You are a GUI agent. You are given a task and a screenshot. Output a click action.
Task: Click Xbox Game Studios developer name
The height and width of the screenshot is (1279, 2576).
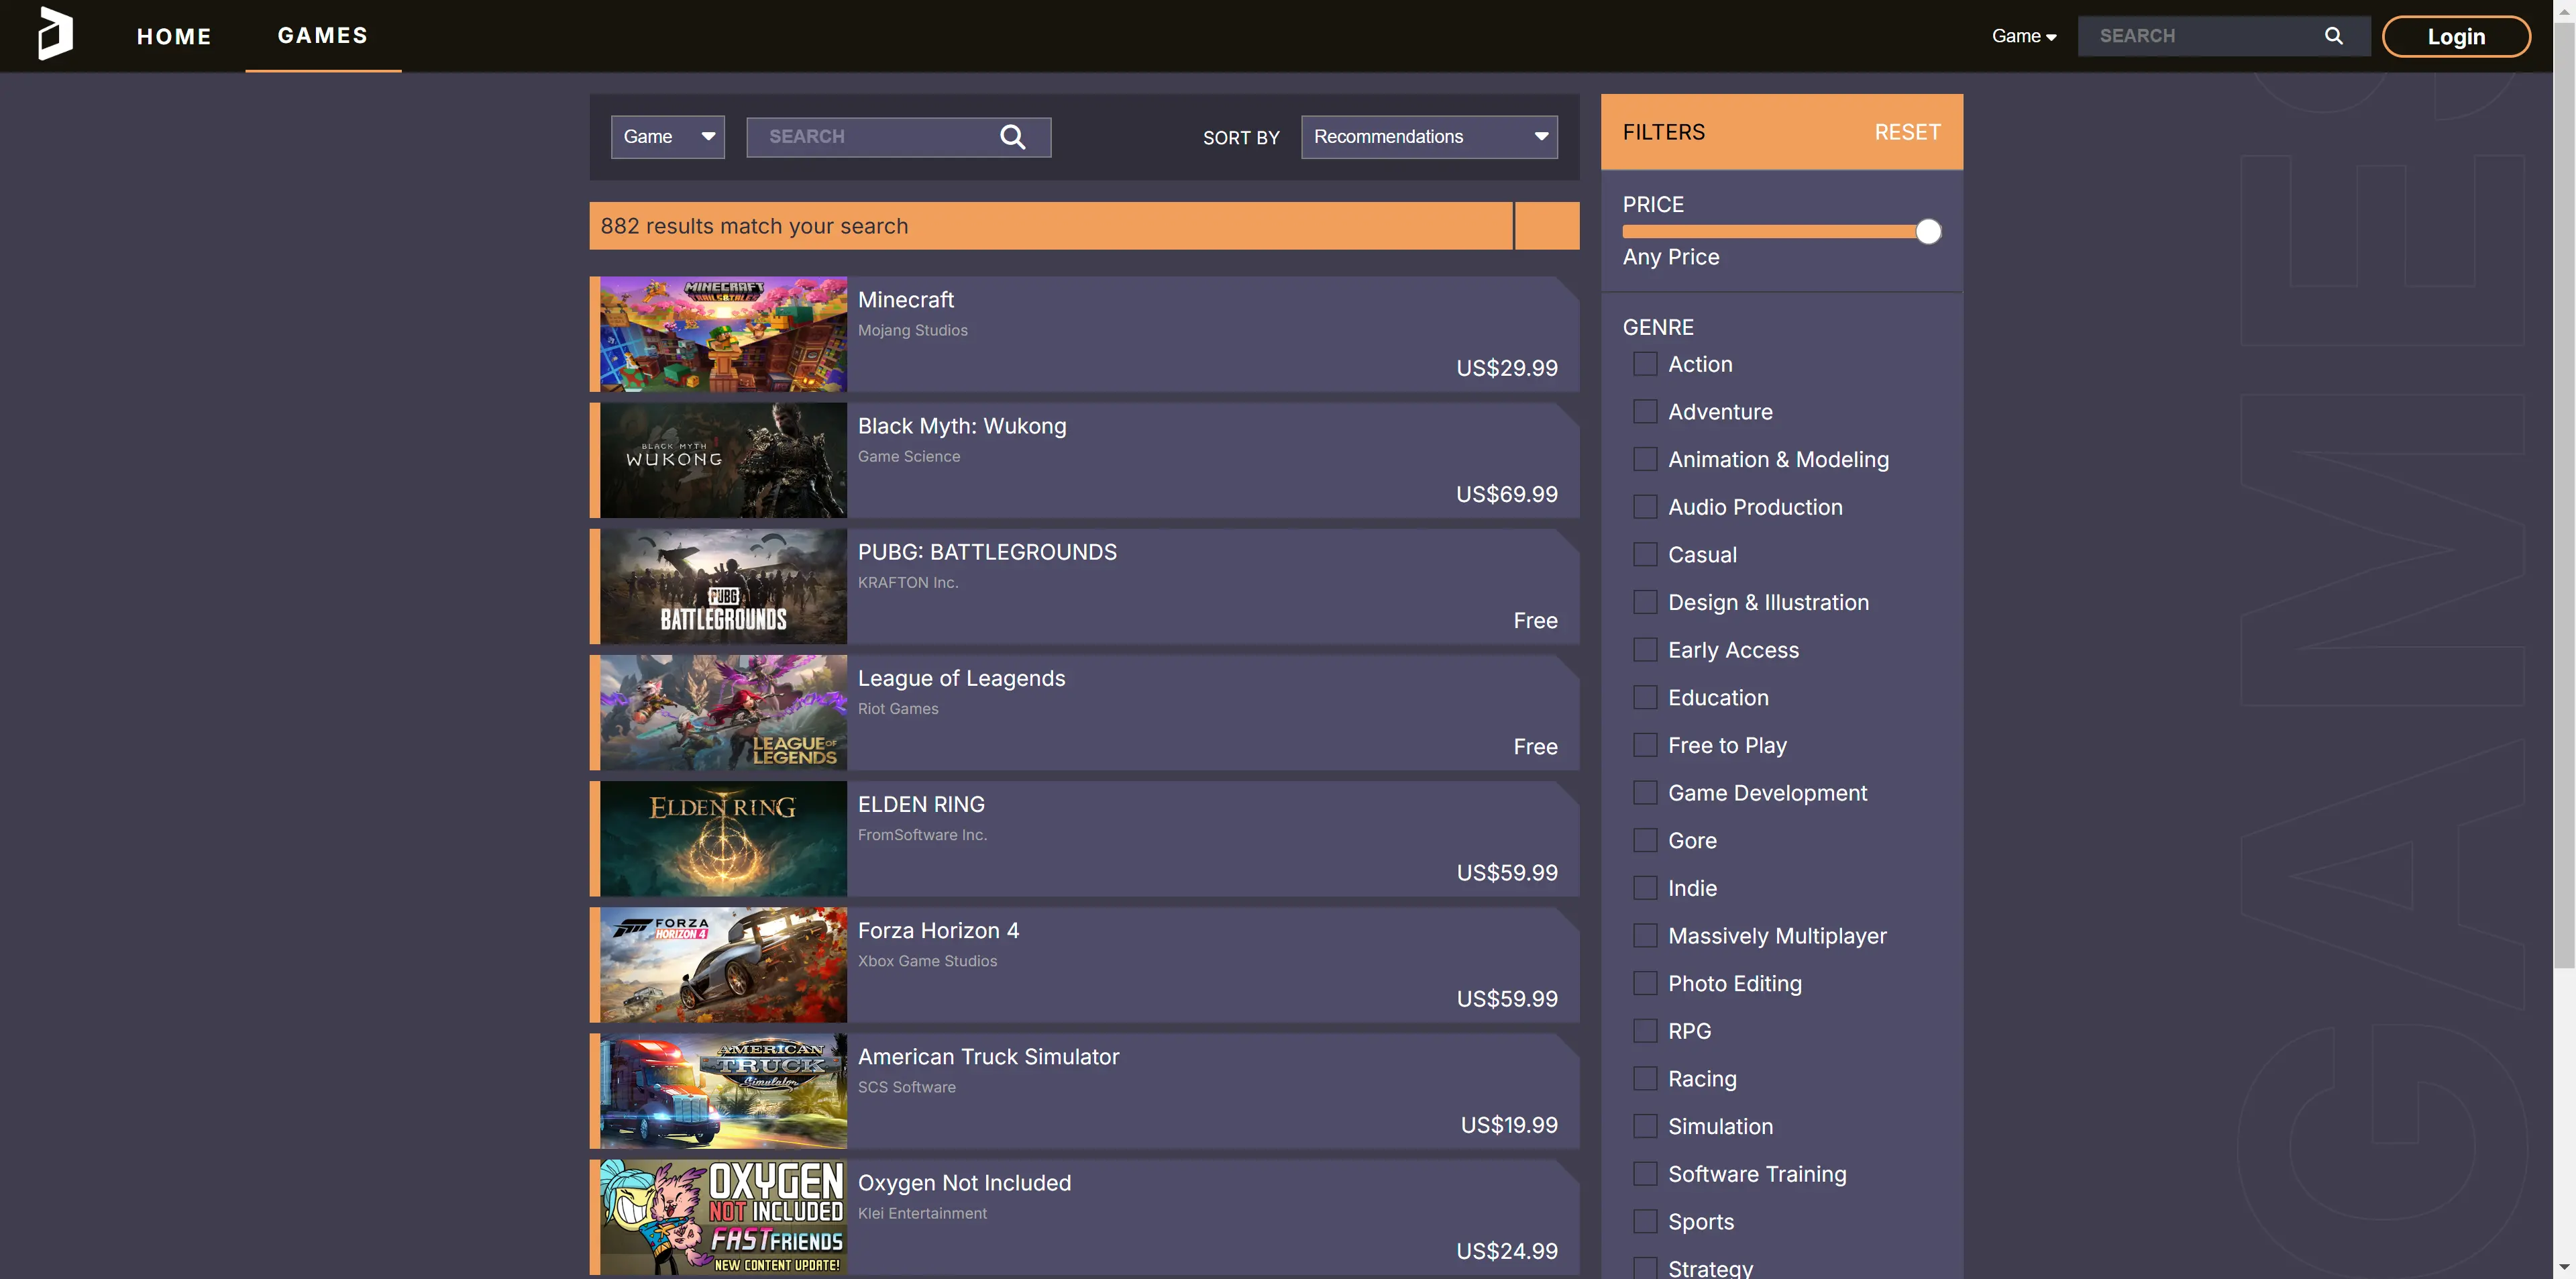pos(927,960)
